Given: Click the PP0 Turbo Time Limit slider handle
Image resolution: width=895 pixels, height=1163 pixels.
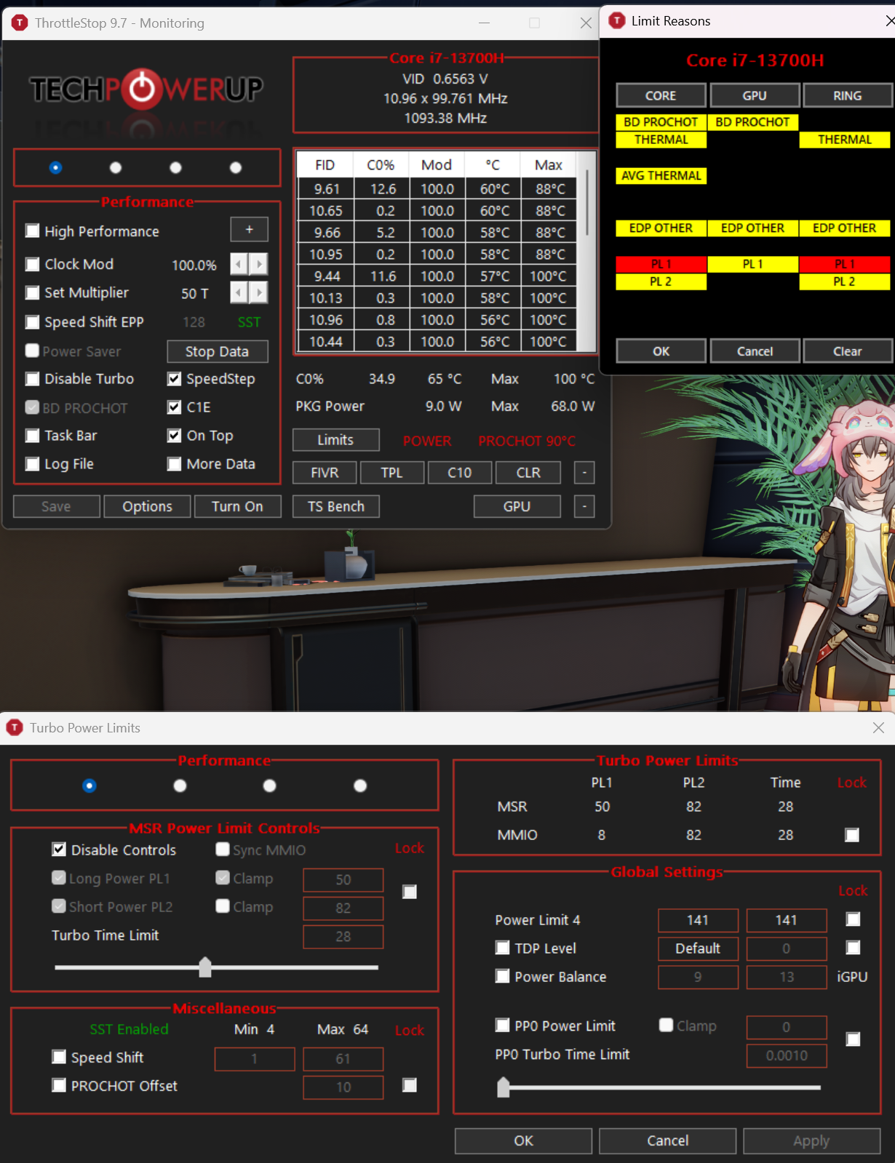Looking at the screenshot, I should pyautogui.click(x=503, y=1087).
